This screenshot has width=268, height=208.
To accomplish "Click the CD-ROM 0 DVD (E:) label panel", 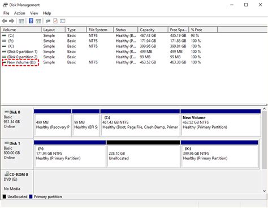I will click(18, 181).
